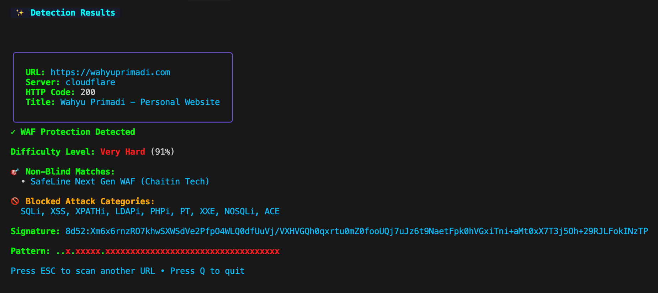This screenshot has height=293, width=658.
Task: Open the https://wahyuprimadi.com URL link
Action: pyautogui.click(x=110, y=72)
